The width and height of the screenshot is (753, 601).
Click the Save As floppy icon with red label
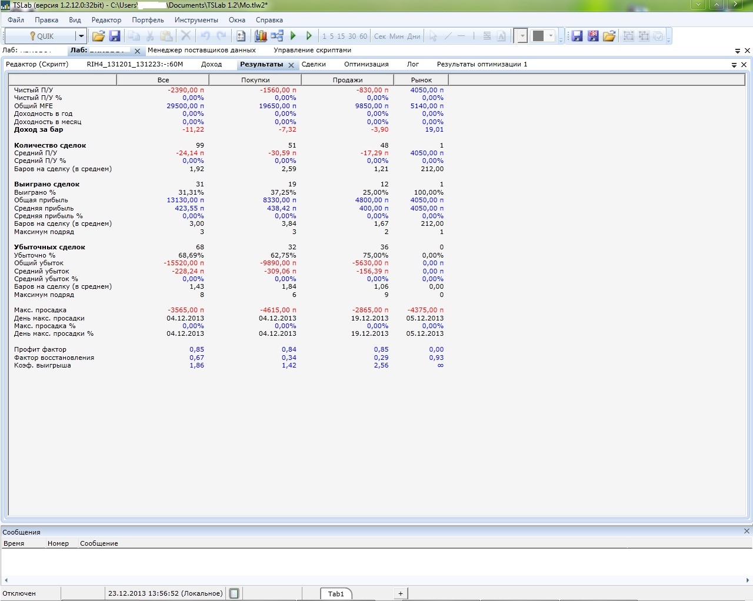pyautogui.click(x=593, y=36)
